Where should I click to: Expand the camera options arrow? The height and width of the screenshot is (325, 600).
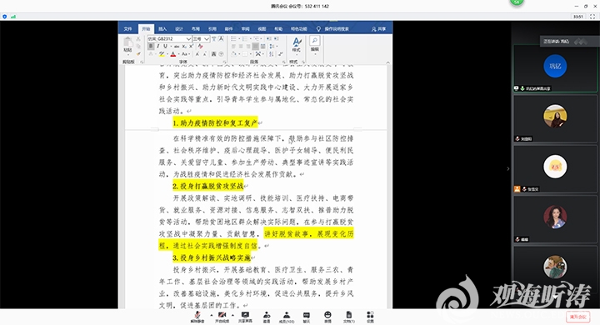click(232, 315)
